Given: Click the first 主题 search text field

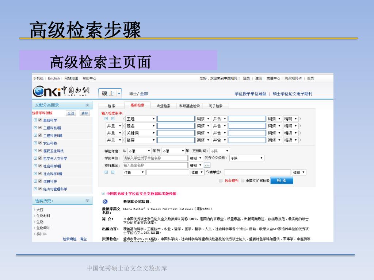Looking at the screenshot, I should click(x=176, y=118).
